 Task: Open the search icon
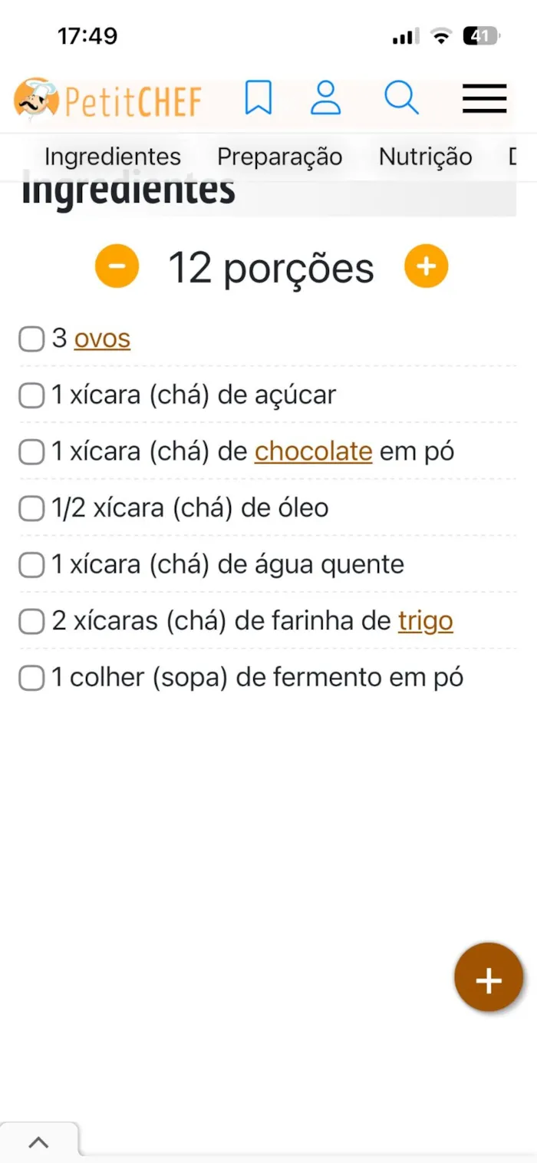pos(401,98)
